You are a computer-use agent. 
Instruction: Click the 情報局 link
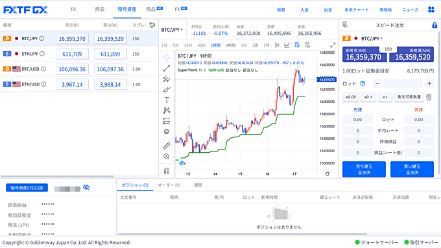(x=385, y=10)
